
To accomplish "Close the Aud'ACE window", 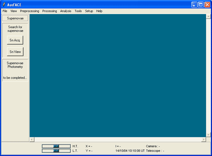I will click(207, 5).
